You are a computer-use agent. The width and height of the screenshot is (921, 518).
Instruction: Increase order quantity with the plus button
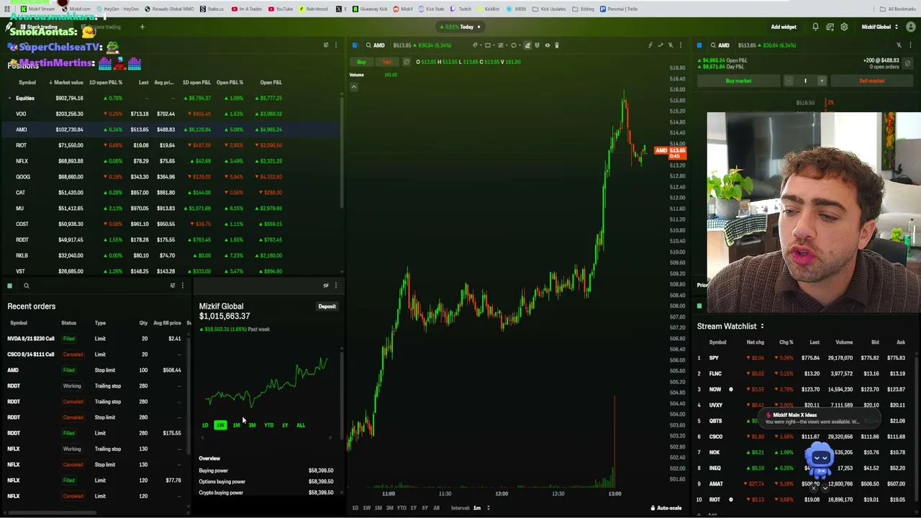pyautogui.click(x=822, y=81)
